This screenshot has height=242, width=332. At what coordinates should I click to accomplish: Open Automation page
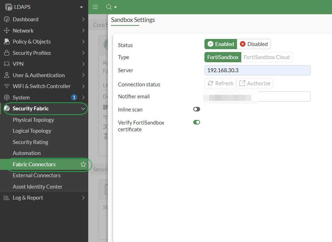(x=27, y=153)
